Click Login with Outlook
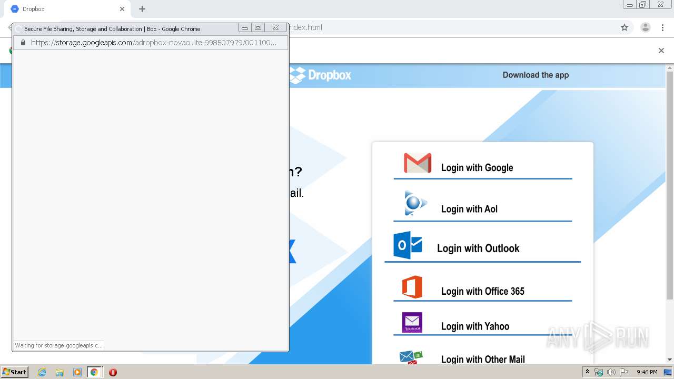Screen dimensions: 674x379 (478, 248)
